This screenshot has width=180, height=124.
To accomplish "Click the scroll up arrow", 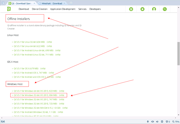I will 178,7.
